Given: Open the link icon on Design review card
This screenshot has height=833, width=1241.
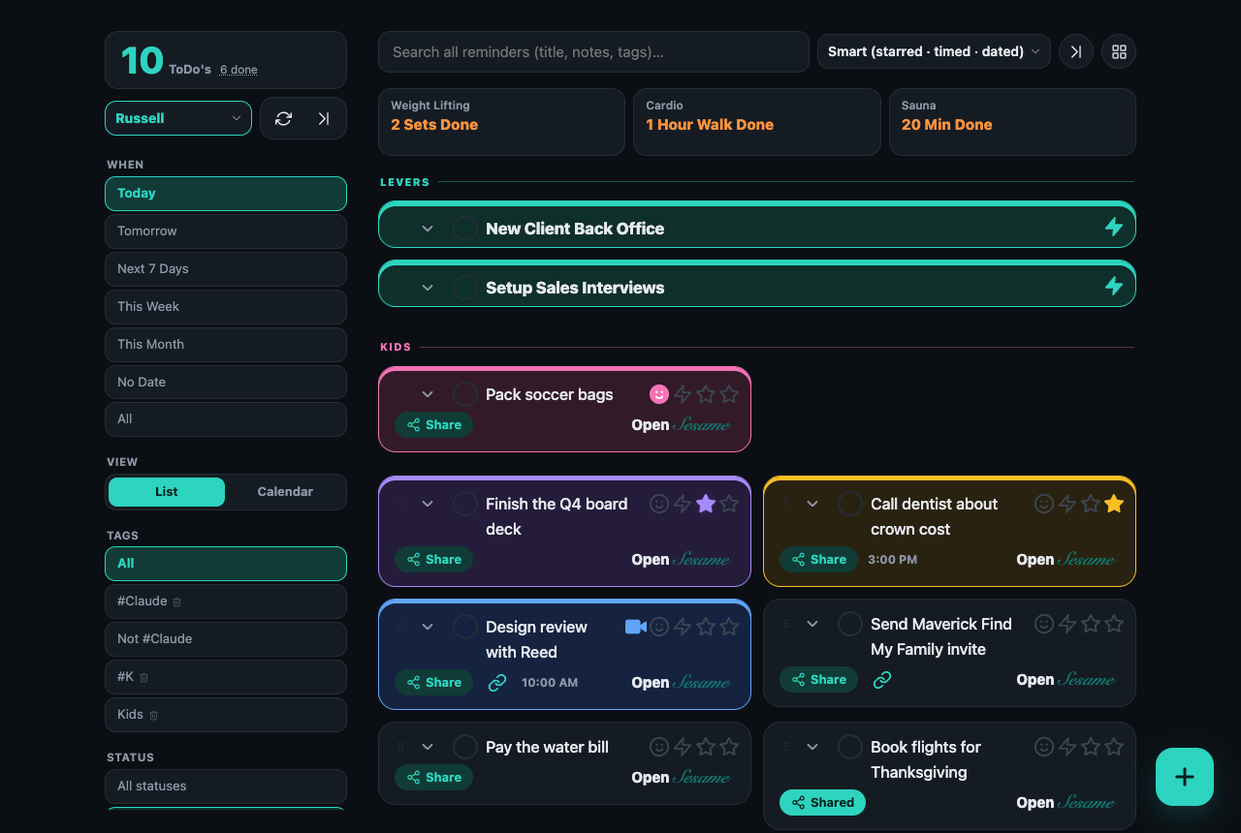Looking at the screenshot, I should coord(497,683).
